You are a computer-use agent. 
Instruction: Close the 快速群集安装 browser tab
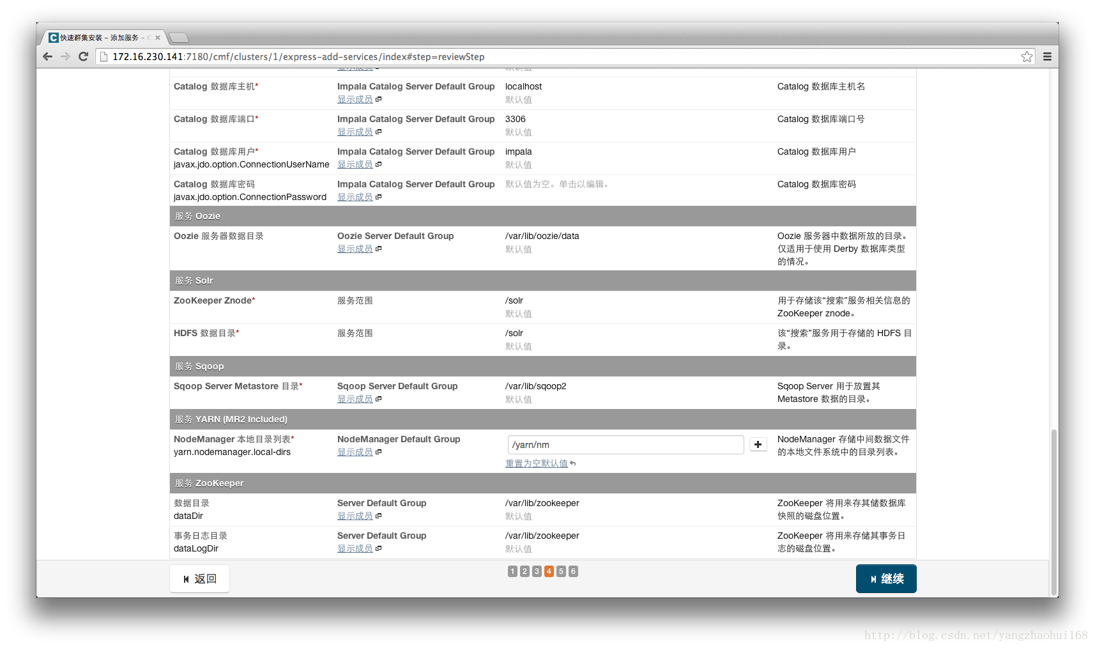[158, 38]
